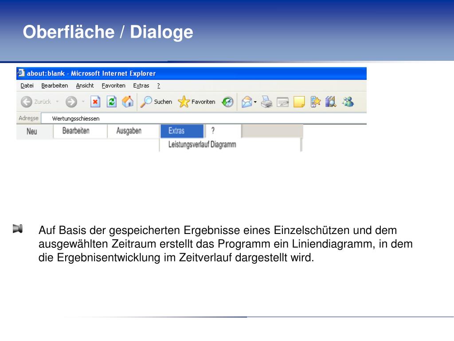This screenshot has height=341, width=454.
Task: Click the Adresse field containing Wertungsschiessen
Action: [204, 118]
